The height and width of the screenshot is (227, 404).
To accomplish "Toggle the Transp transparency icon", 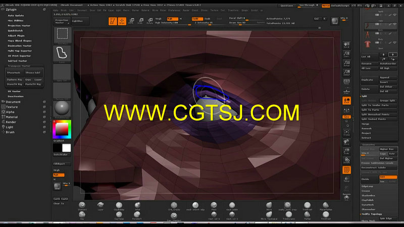I will [346, 179].
